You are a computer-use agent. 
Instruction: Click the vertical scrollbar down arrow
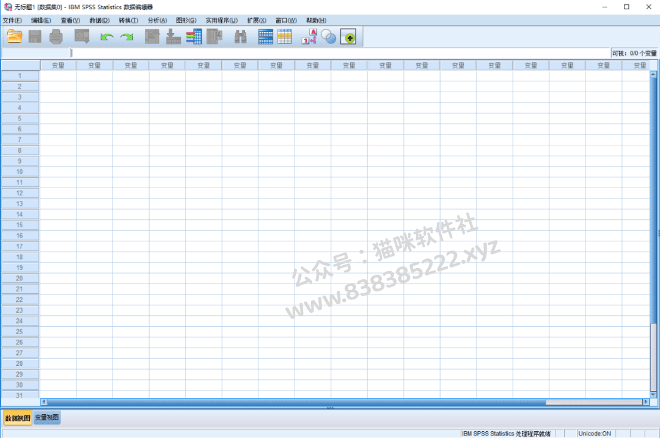[653, 394]
